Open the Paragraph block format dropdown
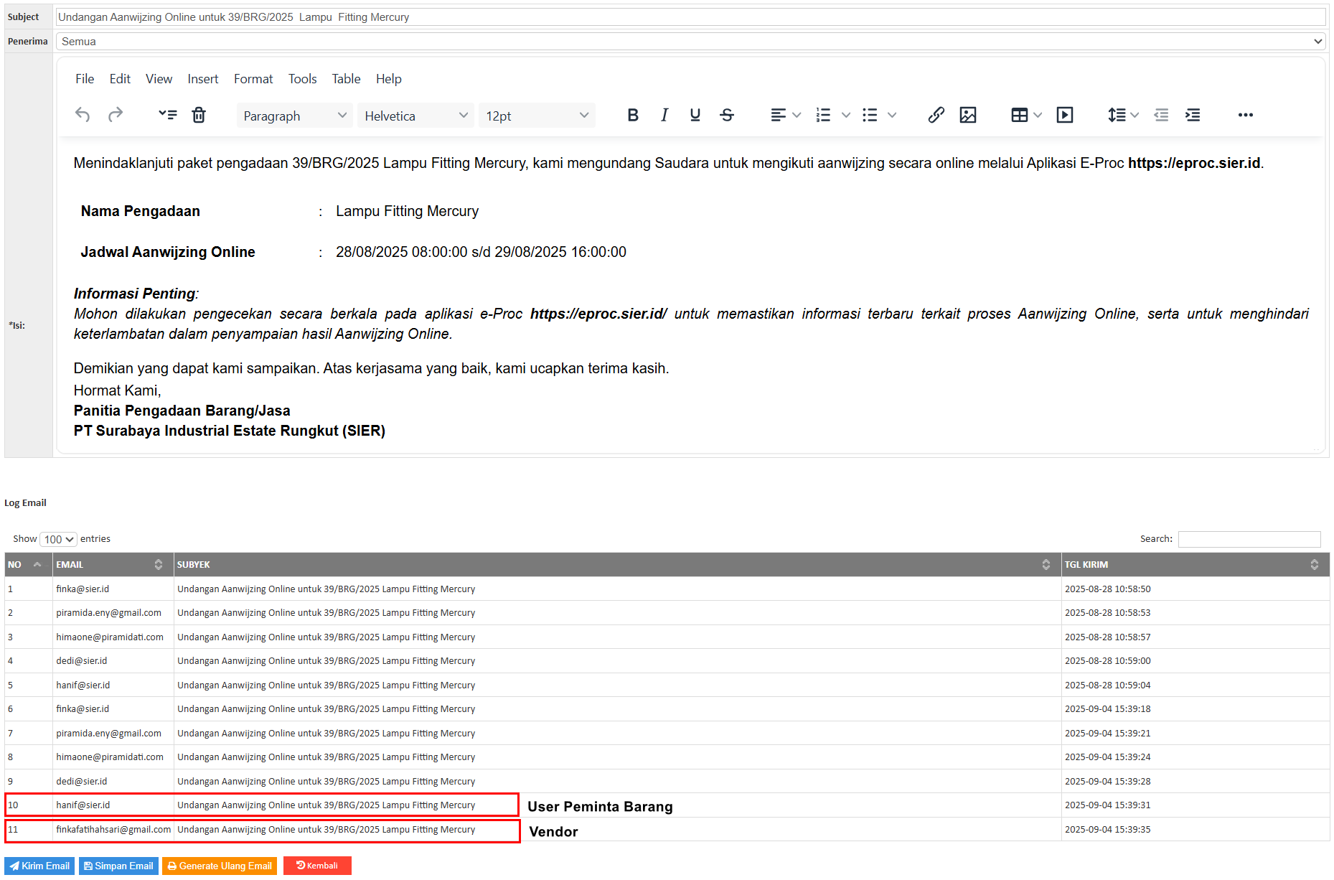1334x880 pixels. (294, 116)
